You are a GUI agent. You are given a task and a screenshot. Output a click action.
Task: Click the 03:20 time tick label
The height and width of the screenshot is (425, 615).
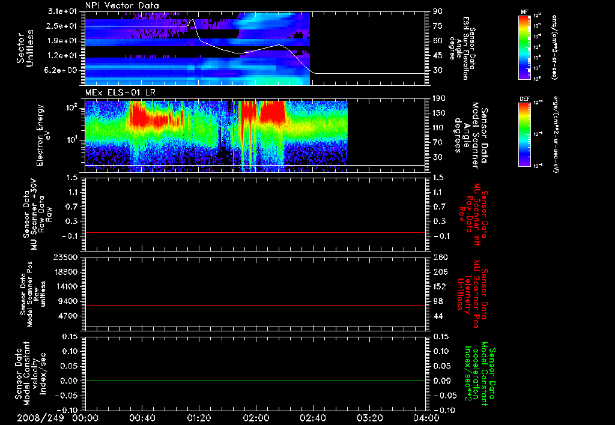[x=370, y=418]
